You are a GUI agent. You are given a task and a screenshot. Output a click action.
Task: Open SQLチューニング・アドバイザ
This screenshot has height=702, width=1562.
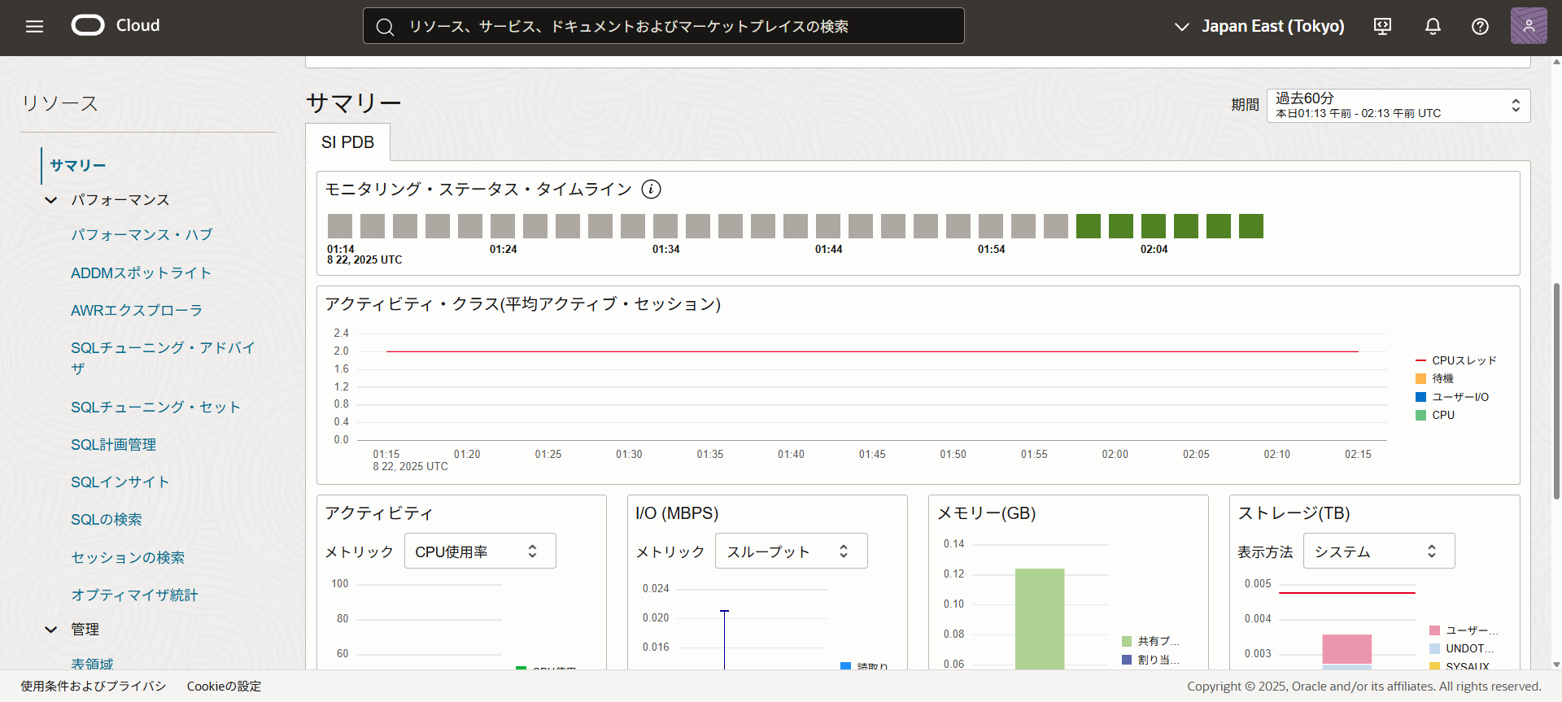coord(163,358)
